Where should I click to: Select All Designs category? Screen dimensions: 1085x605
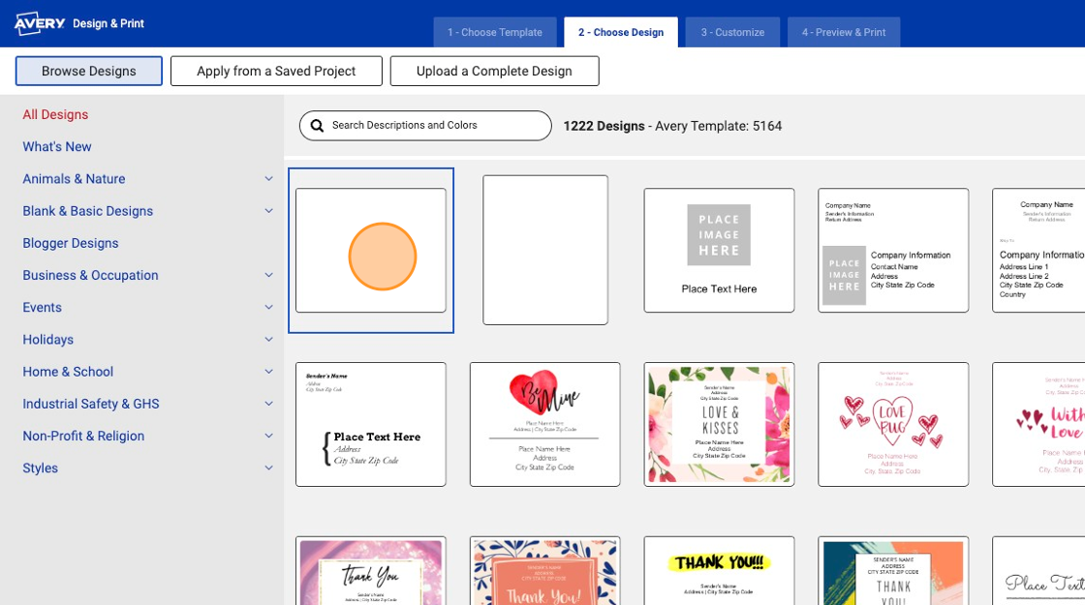pos(55,115)
